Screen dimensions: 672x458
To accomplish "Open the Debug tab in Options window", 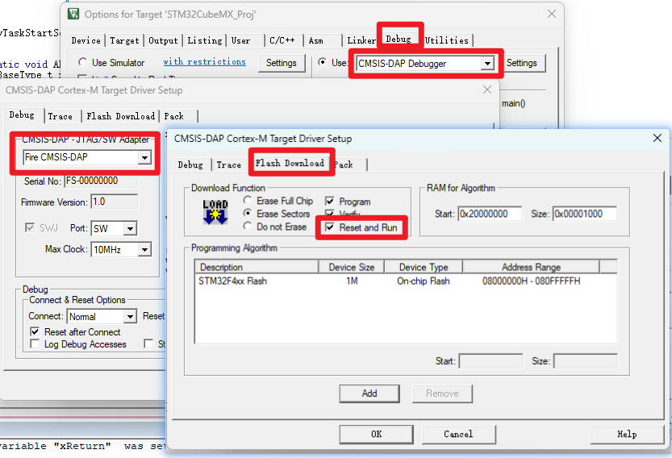I will [x=399, y=39].
